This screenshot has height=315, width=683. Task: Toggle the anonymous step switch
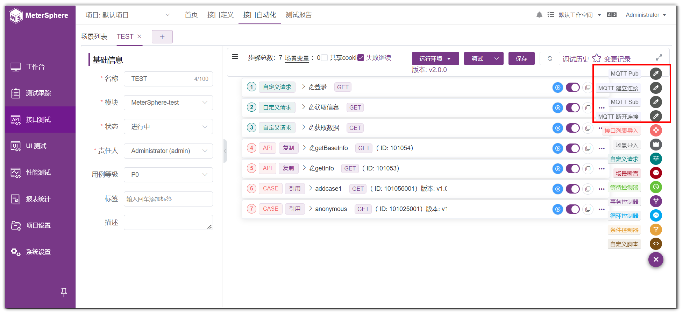pos(572,209)
